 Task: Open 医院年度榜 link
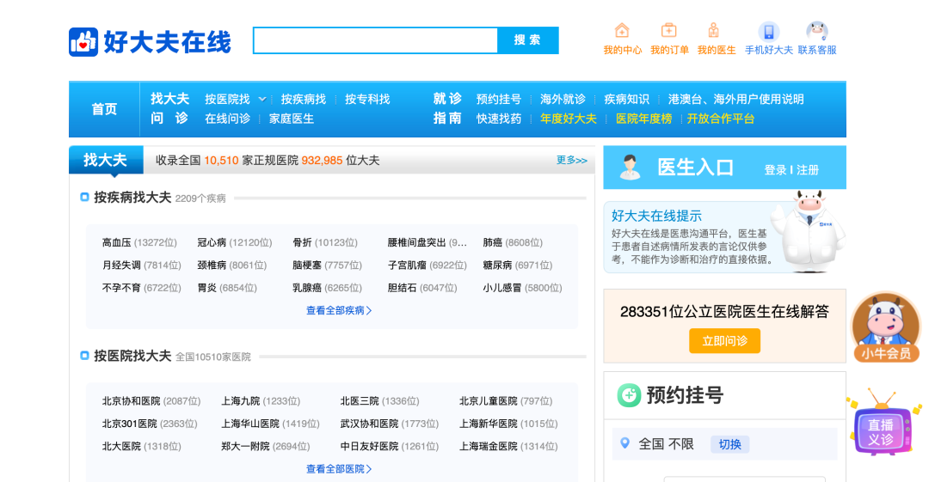pyautogui.click(x=644, y=119)
